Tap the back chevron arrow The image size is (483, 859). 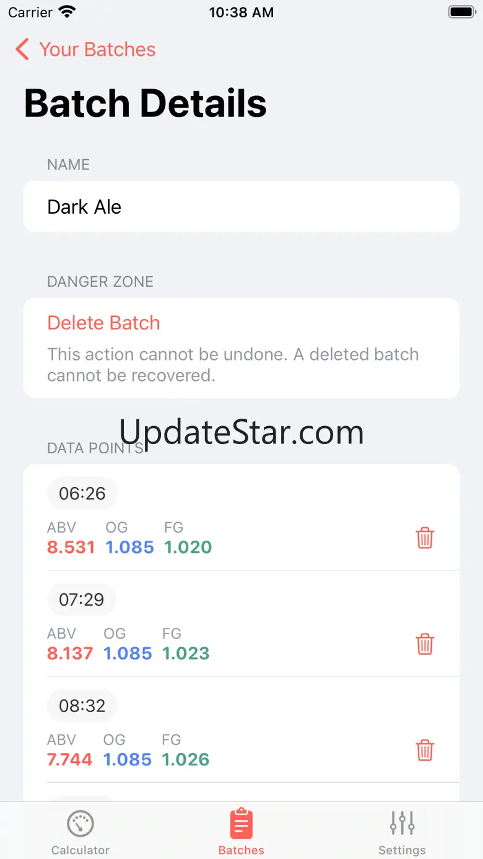[x=23, y=50]
